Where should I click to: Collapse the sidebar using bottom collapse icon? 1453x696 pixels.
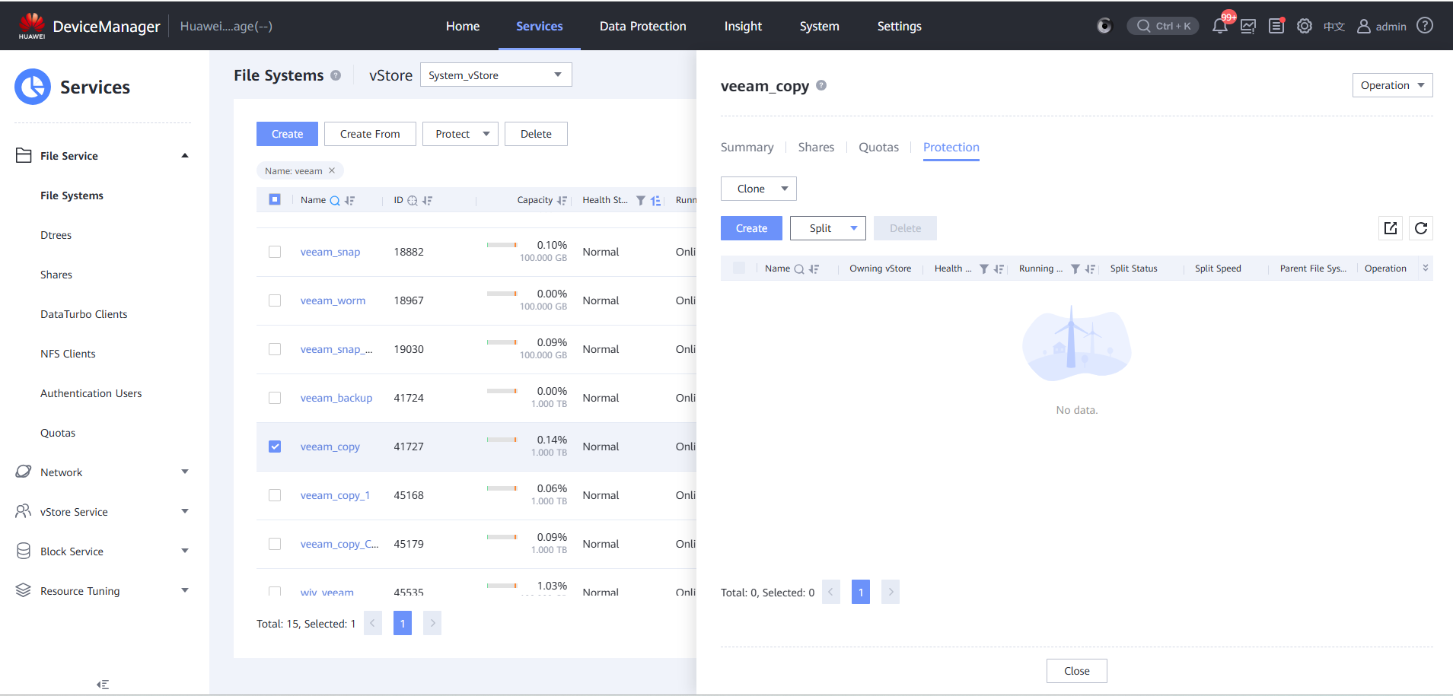click(x=103, y=685)
